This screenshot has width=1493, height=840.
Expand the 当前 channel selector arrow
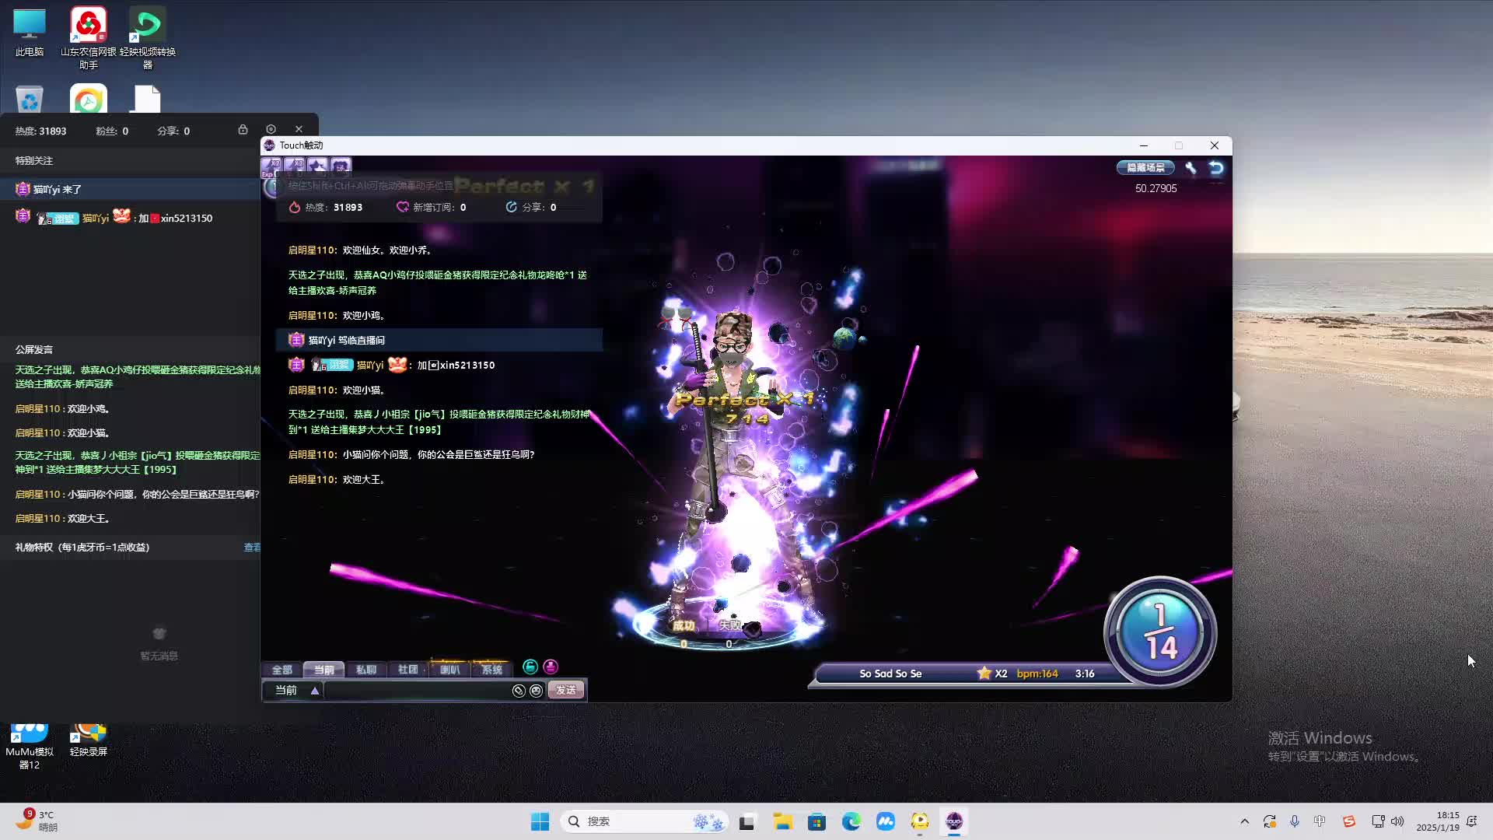click(314, 690)
